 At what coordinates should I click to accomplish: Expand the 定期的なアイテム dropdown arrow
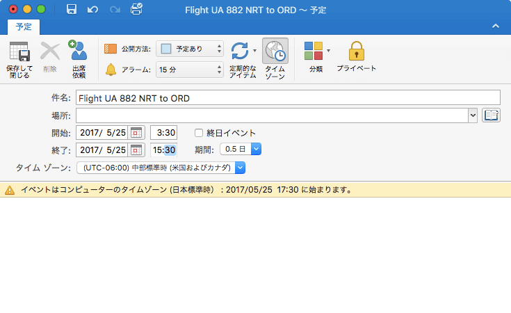tap(255, 51)
